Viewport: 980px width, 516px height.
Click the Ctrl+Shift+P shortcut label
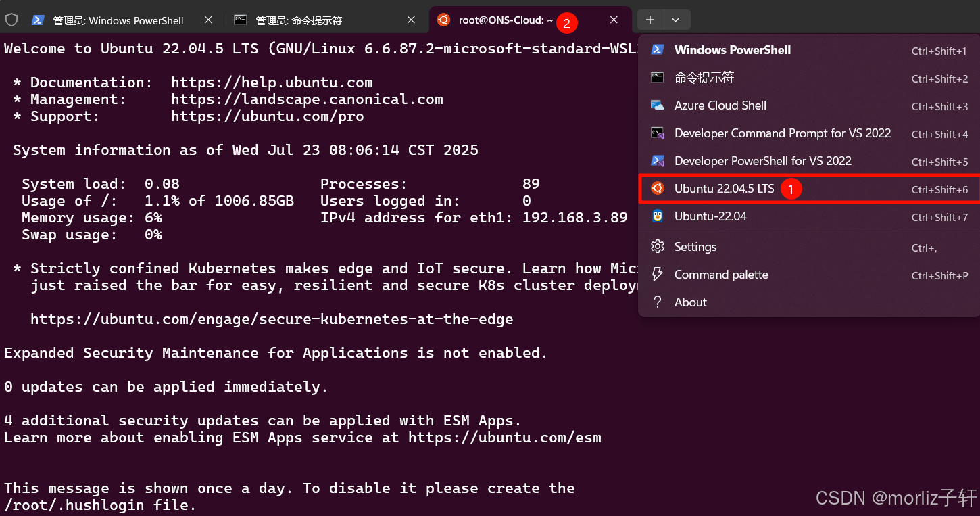939,275
